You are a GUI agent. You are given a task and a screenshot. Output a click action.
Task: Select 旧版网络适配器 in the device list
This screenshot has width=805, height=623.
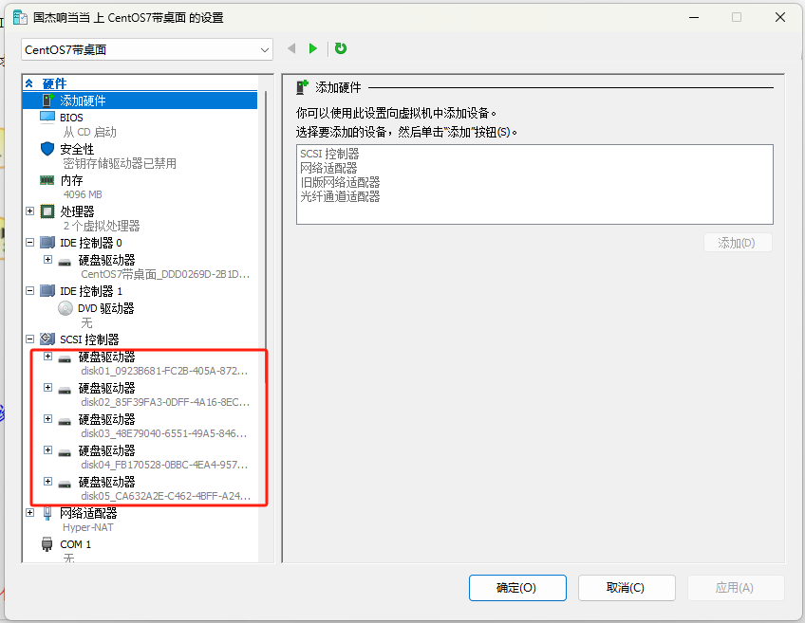point(340,182)
